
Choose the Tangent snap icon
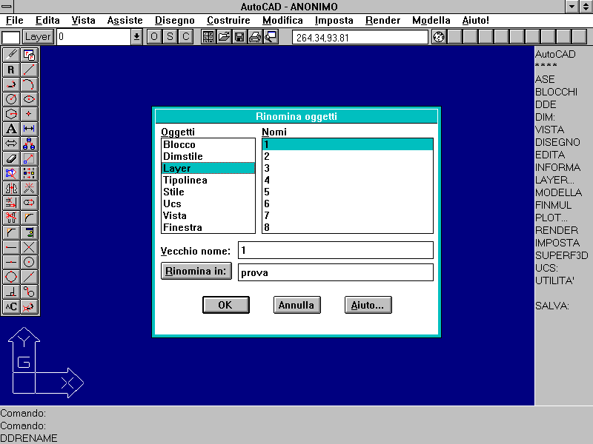[29, 292]
